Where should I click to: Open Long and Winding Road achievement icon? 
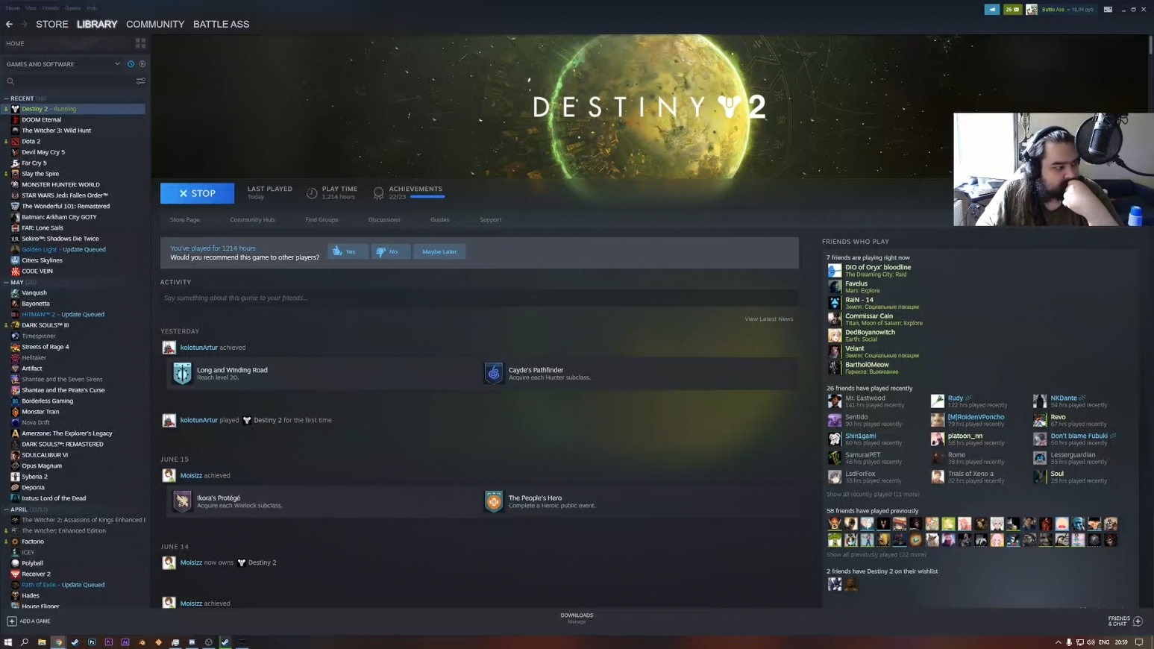(x=182, y=373)
